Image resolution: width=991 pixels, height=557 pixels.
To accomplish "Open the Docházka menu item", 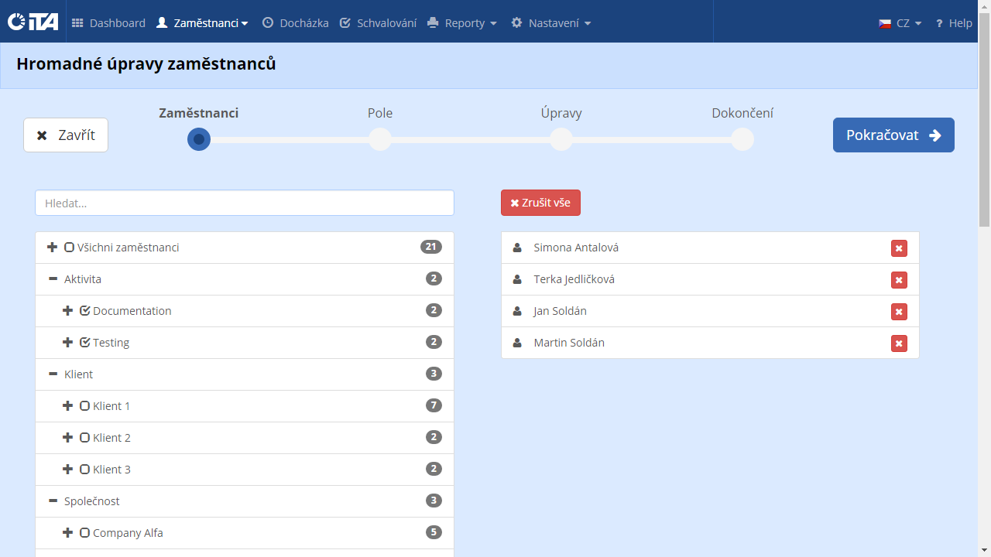I will [x=295, y=23].
